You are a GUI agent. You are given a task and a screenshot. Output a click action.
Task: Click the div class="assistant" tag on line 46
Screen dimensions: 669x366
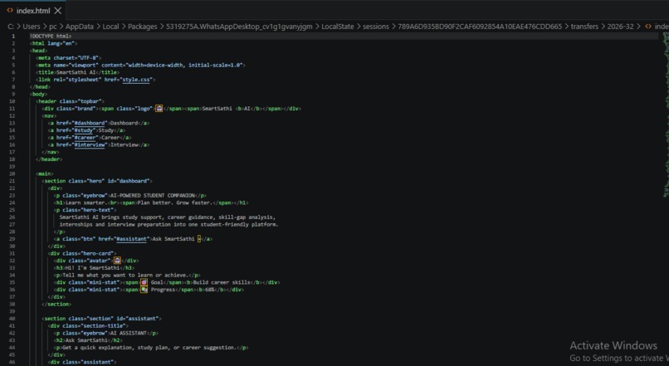[x=82, y=362]
